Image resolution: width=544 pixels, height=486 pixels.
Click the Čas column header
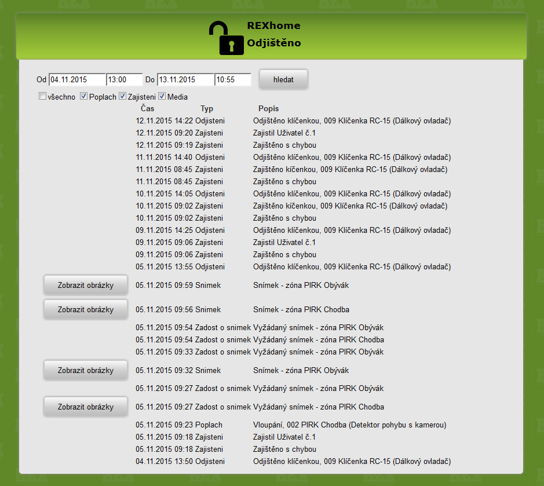[147, 108]
